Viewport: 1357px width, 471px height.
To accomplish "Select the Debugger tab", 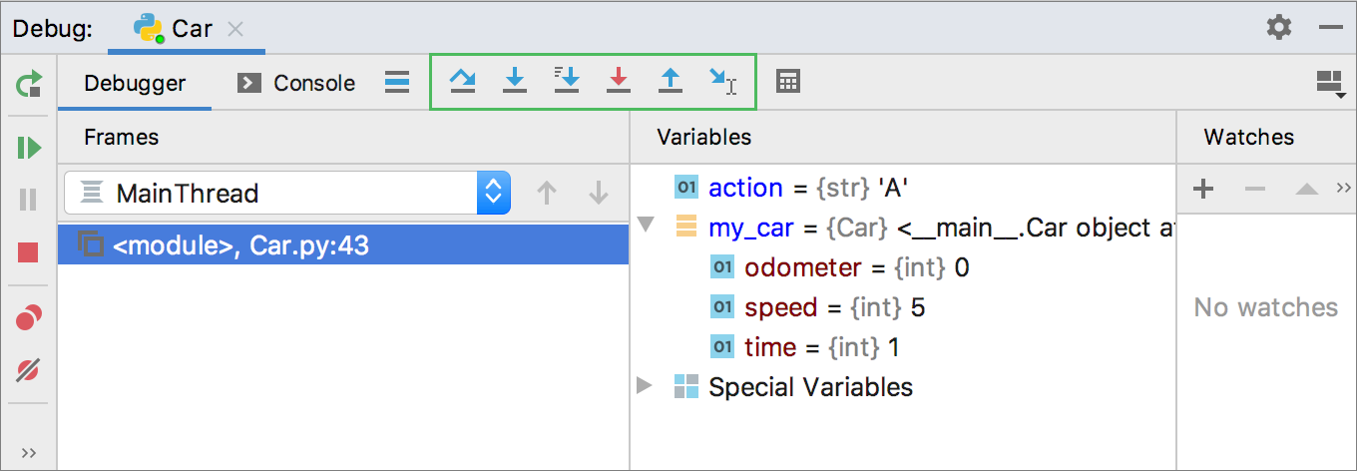I will tap(135, 83).
